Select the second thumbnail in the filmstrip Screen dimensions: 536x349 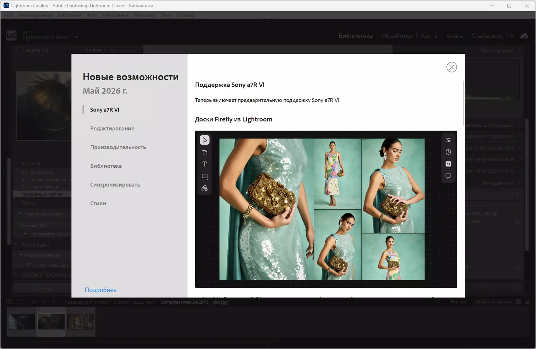point(51,322)
